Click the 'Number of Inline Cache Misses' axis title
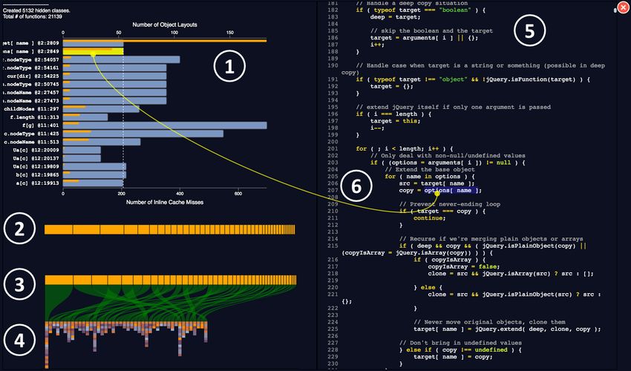Image resolution: width=631 pixels, height=371 pixels. point(165,202)
